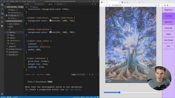Select the Sepia filter option

click(168, 34)
